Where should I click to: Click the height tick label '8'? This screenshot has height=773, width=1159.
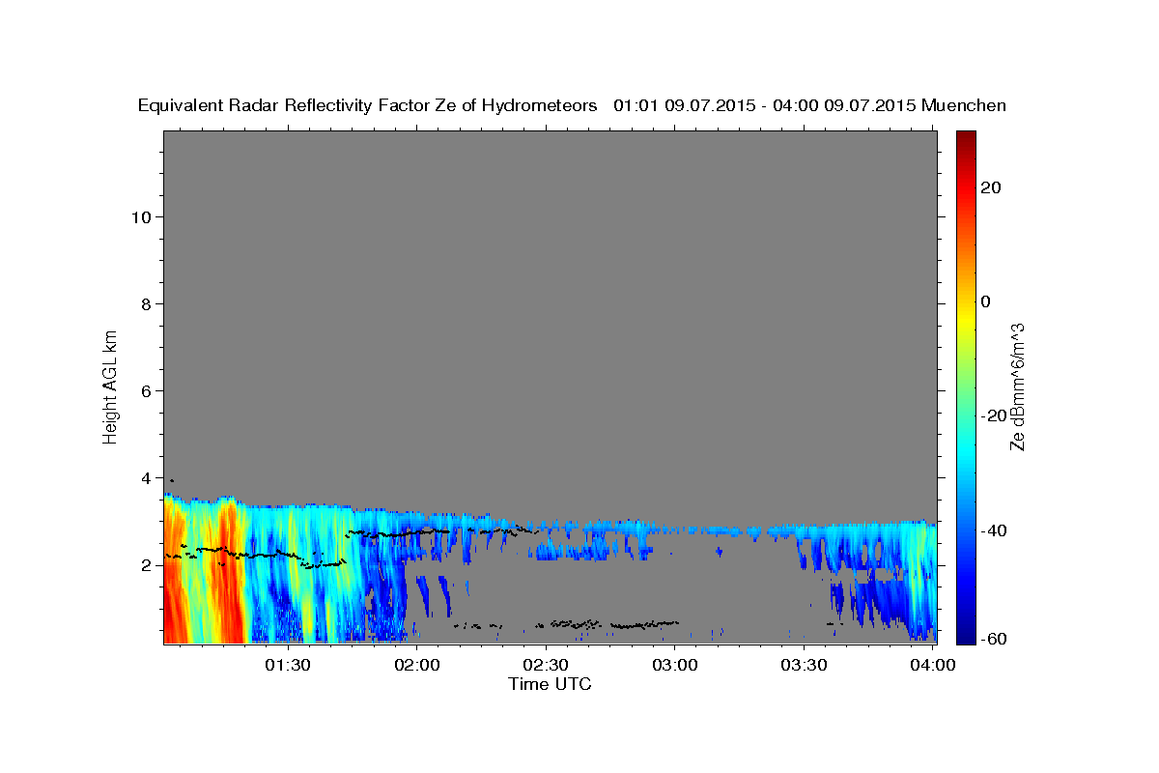coord(146,303)
